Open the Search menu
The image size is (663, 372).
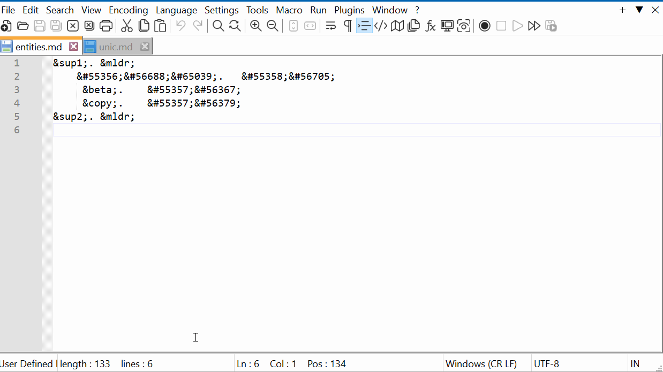60,10
